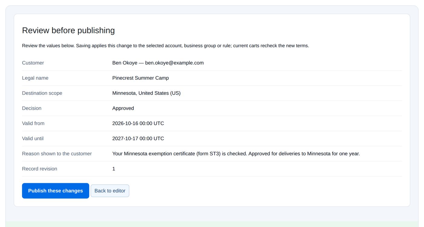Click customer value Ben Okoye email
The height and width of the screenshot is (227, 424).
coord(158,63)
